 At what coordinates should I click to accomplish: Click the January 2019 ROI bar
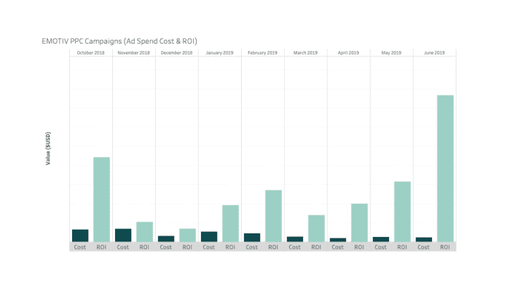pos(230,223)
